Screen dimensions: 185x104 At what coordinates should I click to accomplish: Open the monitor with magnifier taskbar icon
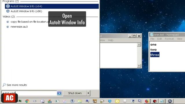(x=140, y=101)
